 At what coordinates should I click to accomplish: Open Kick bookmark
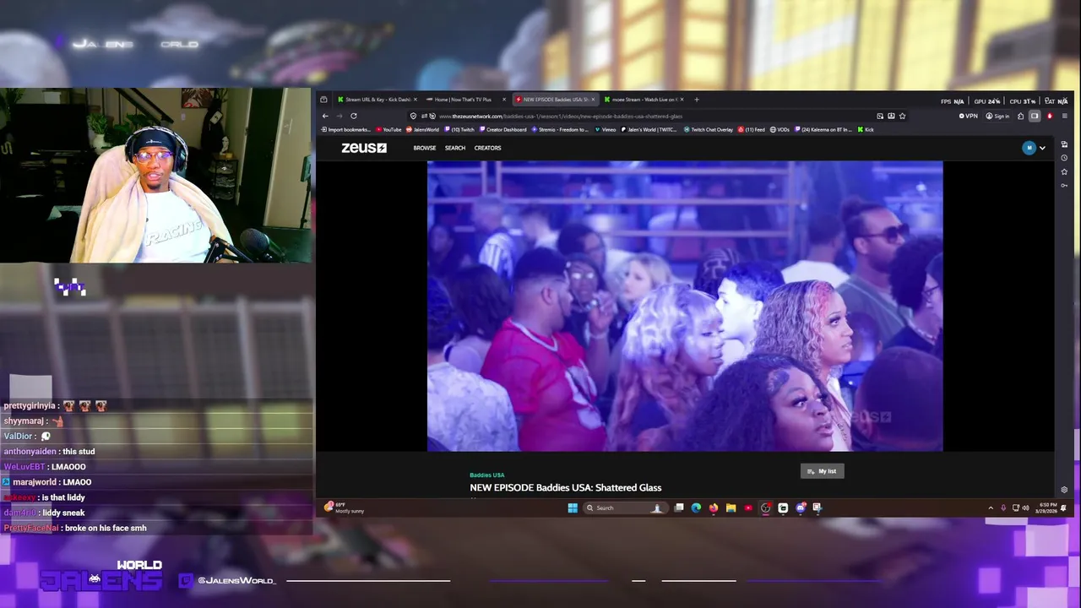[x=866, y=130]
